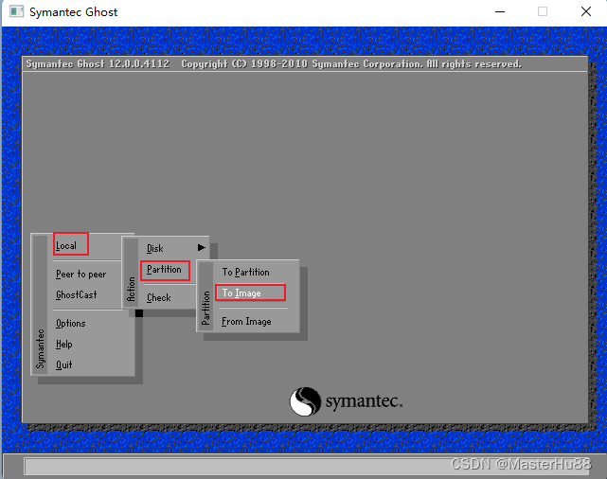Open the GhostCast menu entry
607x479 pixels.
(77, 294)
